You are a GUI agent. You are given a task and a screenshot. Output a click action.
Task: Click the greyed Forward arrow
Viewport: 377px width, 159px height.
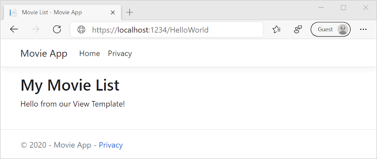[x=36, y=30]
